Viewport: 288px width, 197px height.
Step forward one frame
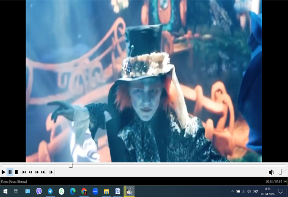51,172
